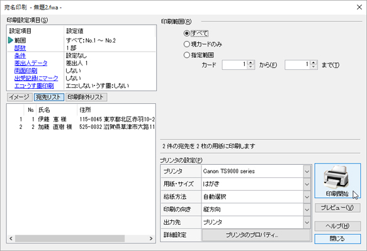Select the 現カードのみ radio option
The image size is (367, 251).
pos(186,44)
